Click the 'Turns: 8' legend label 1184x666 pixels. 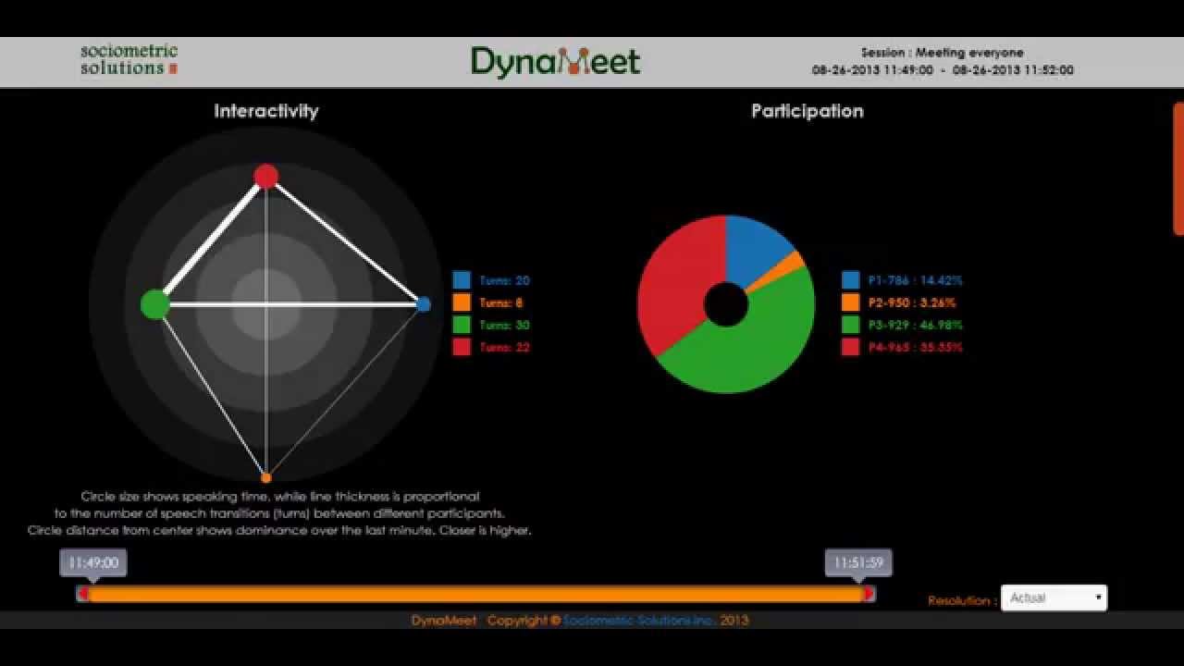(x=501, y=302)
